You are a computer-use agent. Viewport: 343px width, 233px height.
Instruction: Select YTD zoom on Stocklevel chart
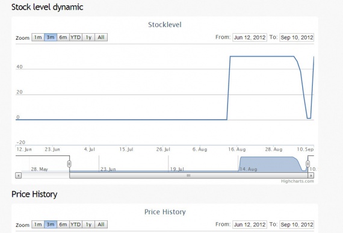click(76, 37)
